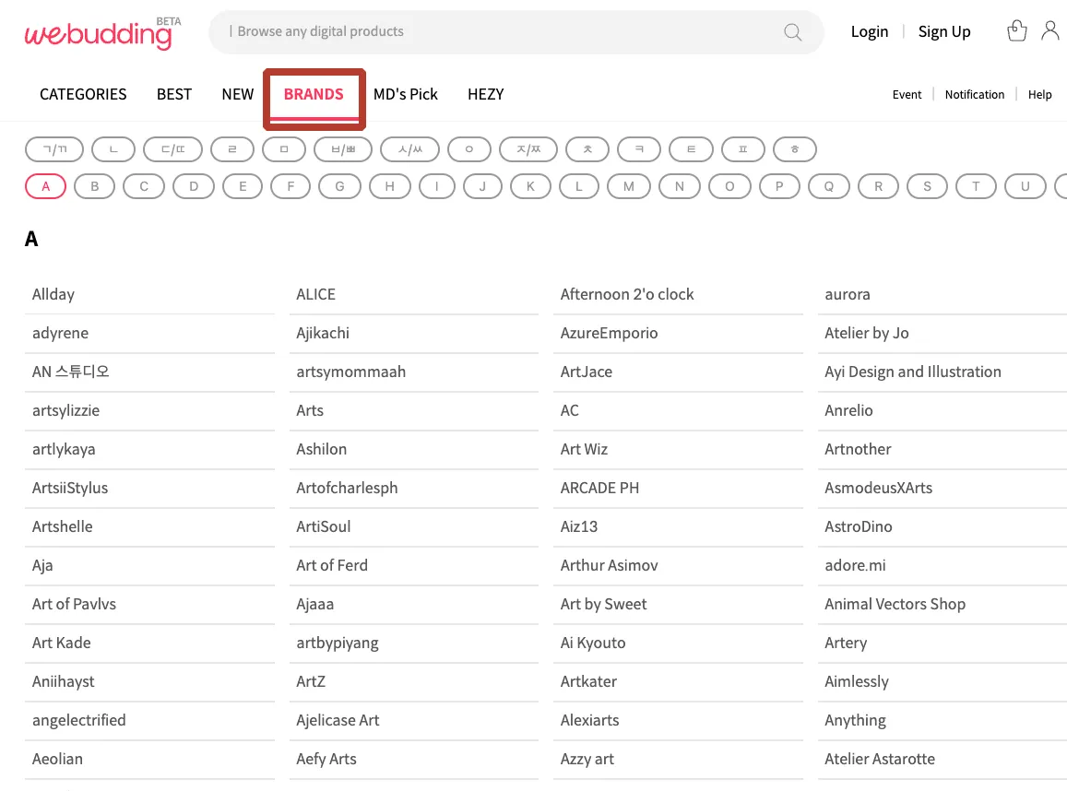Filter brands by Korean consonant ㅈ/ㅉ
1067x791 pixels.
pyautogui.click(x=528, y=149)
